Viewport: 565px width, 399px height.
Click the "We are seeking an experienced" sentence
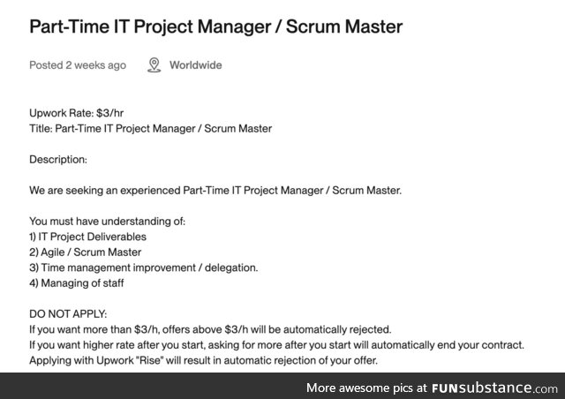pyautogui.click(x=132, y=191)
